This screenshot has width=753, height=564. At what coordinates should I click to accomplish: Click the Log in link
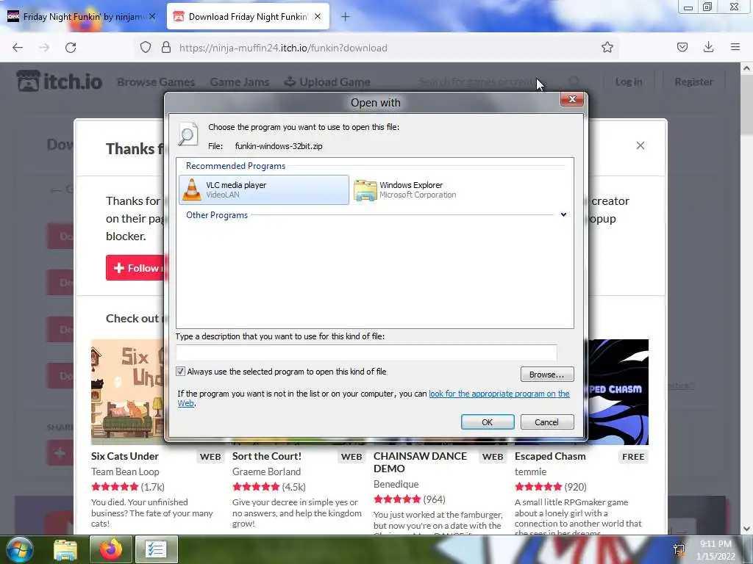click(629, 82)
